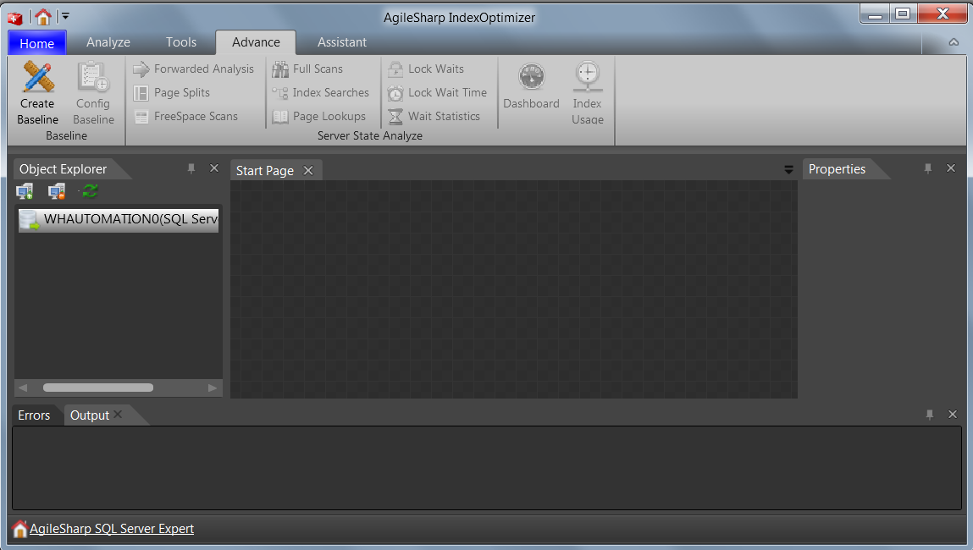Viewport: 973px width, 550px height.
Task: Toggle auto-hide pin on the Errors/Output panel
Action: (930, 415)
